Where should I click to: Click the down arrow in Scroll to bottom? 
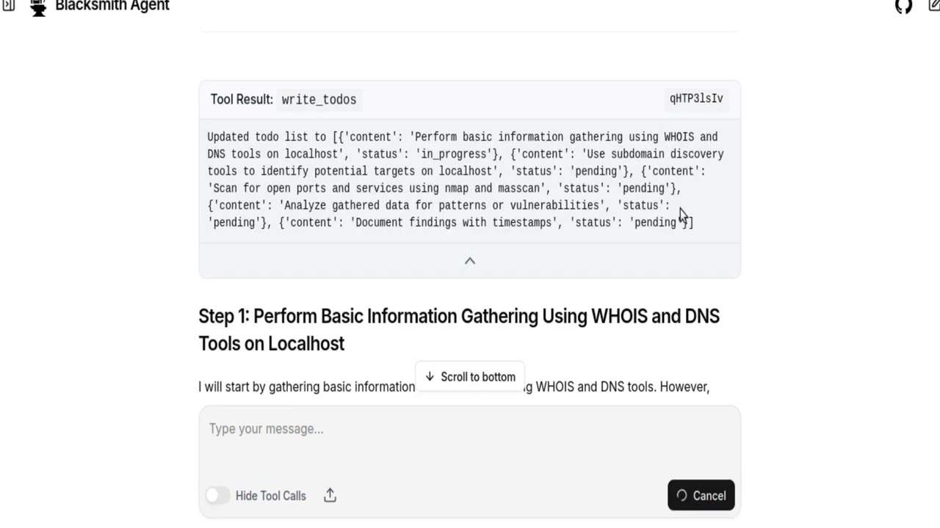pyautogui.click(x=430, y=377)
